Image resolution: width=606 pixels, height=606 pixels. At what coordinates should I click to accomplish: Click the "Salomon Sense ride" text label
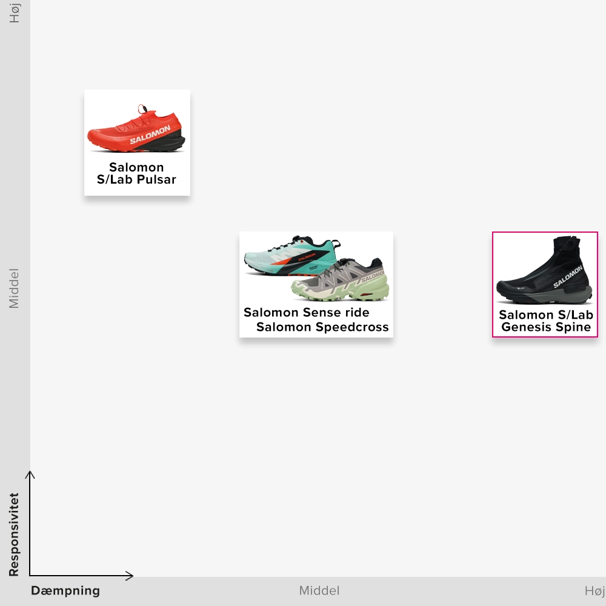306,313
